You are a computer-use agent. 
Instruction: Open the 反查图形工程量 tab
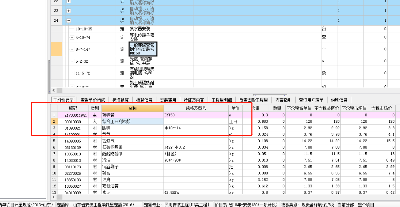(x=254, y=100)
